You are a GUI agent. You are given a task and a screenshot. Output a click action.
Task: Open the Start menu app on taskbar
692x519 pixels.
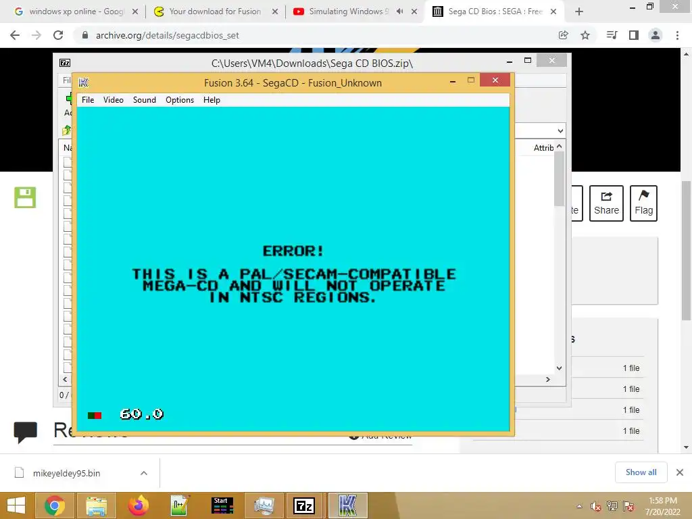pyautogui.click(x=222, y=505)
